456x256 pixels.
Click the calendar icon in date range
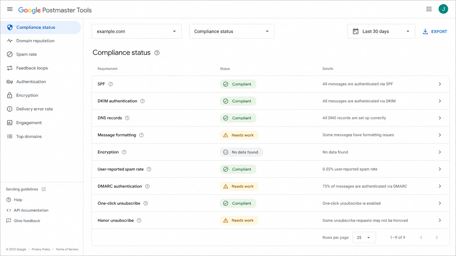(x=356, y=31)
